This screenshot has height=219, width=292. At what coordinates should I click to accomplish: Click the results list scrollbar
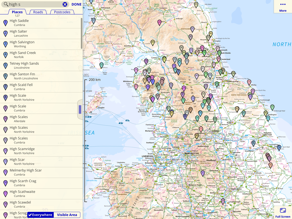click(x=81, y=34)
